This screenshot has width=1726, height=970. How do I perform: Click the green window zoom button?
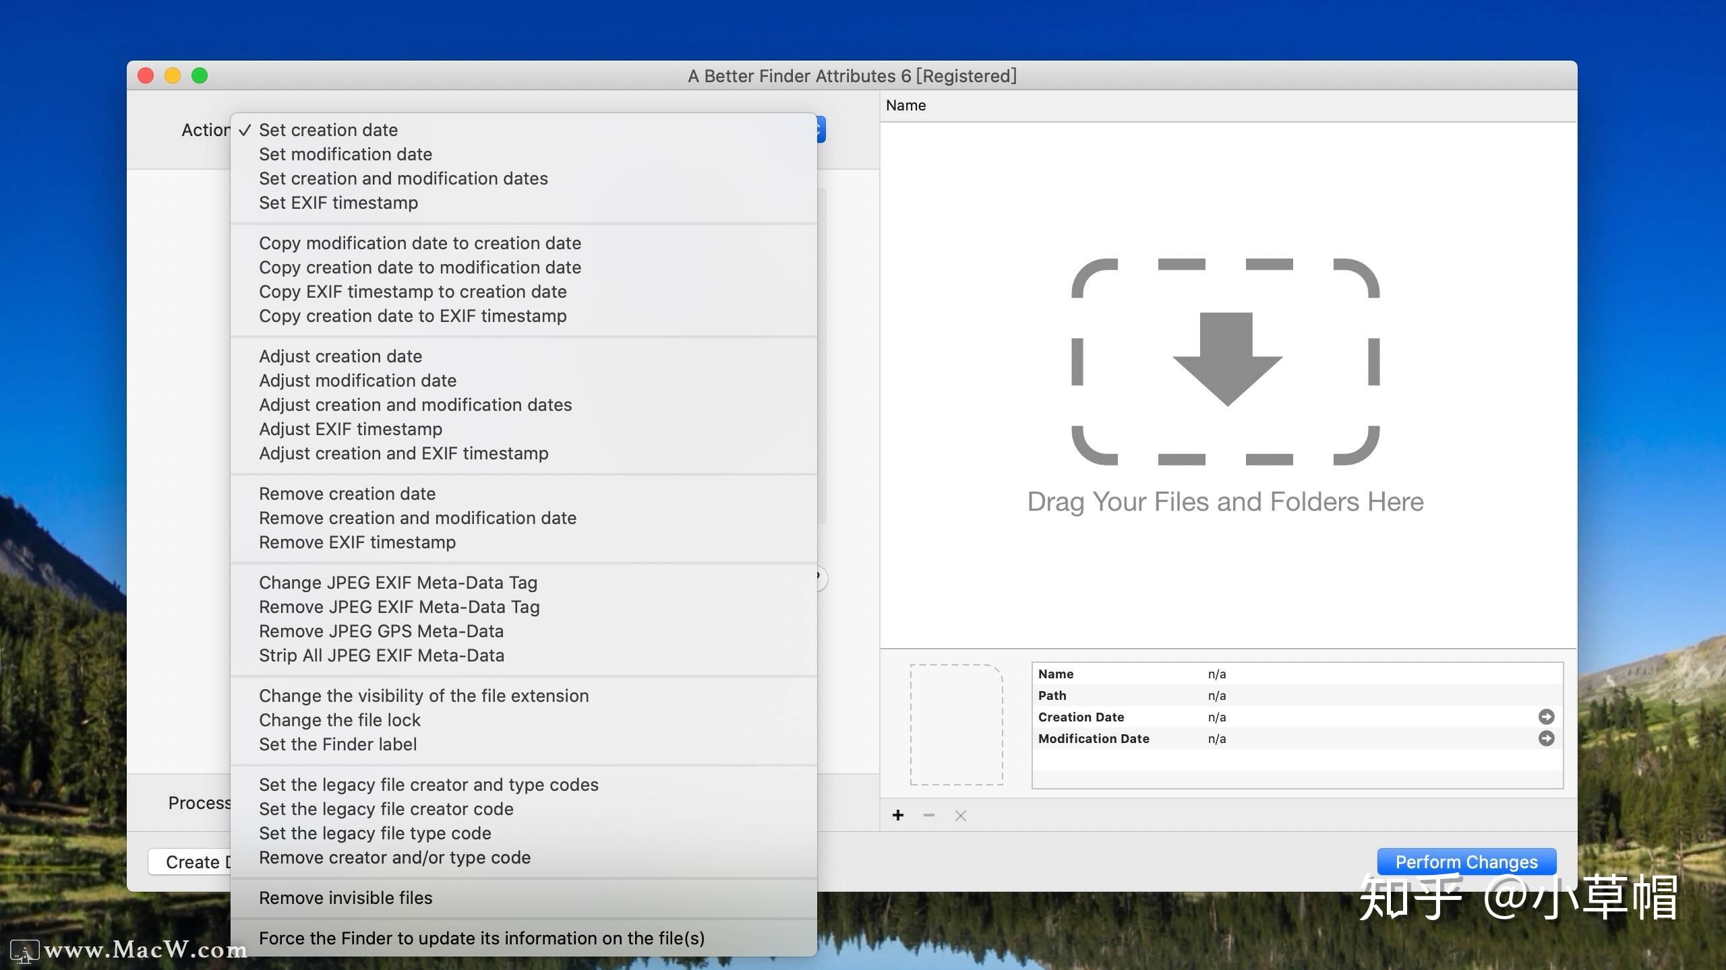coord(200,75)
